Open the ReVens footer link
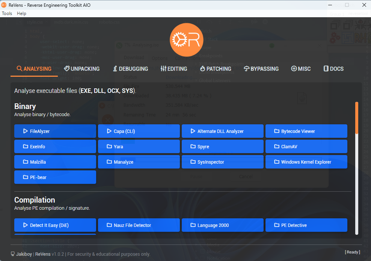This screenshot has height=261, width=371. point(43,254)
